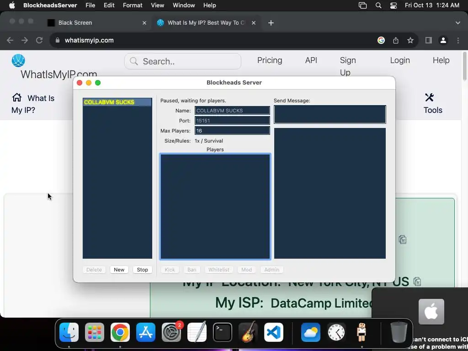468x351 pixels.
Task: Click the Mod button
Action: (x=246, y=270)
